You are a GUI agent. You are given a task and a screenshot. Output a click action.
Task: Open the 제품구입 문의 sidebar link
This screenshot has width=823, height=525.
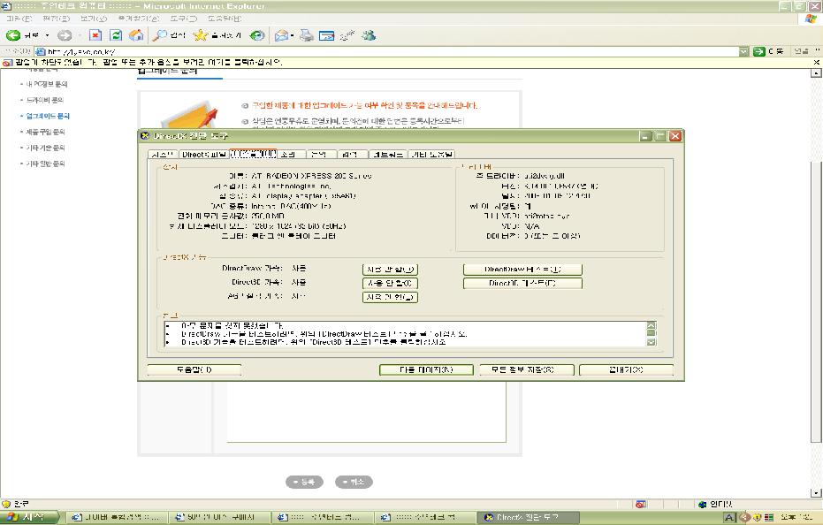click(46, 132)
